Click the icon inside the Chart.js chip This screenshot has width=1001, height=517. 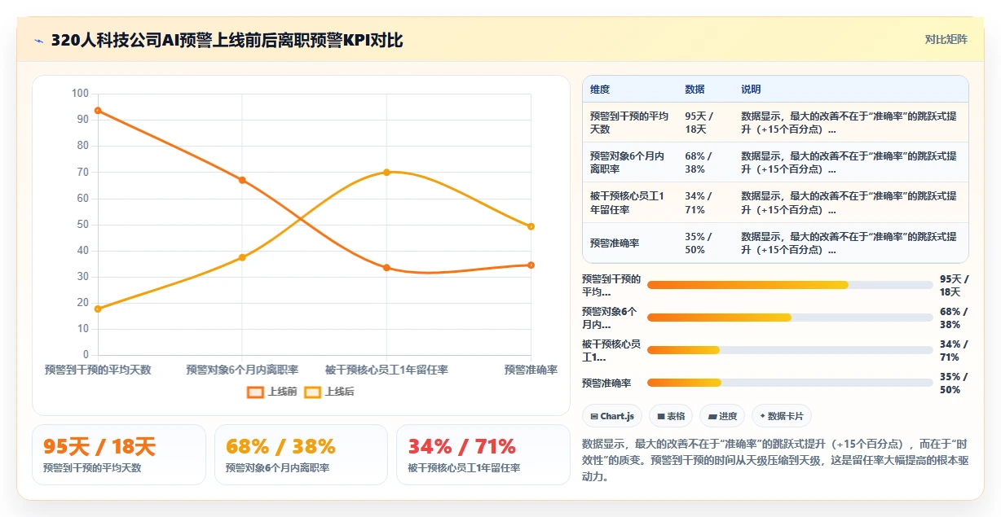pos(594,416)
